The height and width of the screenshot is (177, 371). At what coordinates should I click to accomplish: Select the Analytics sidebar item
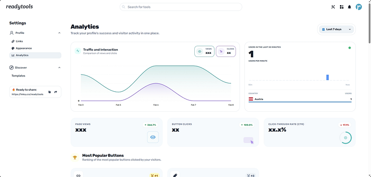pos(35,55)
